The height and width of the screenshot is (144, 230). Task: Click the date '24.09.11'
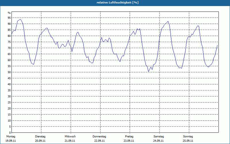(x=158, y=141)
